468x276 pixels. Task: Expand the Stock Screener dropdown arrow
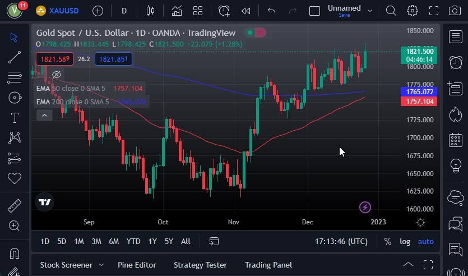[x=101, y=265]
